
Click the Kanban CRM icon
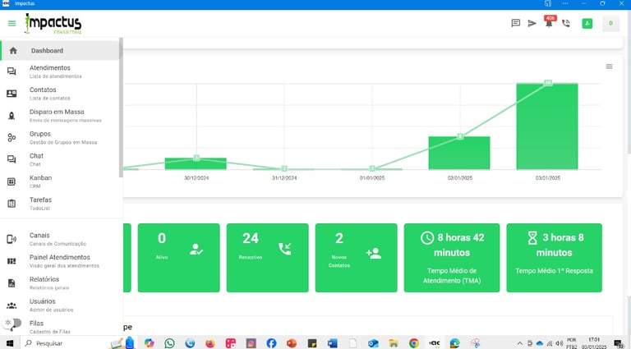pos(12,181)
